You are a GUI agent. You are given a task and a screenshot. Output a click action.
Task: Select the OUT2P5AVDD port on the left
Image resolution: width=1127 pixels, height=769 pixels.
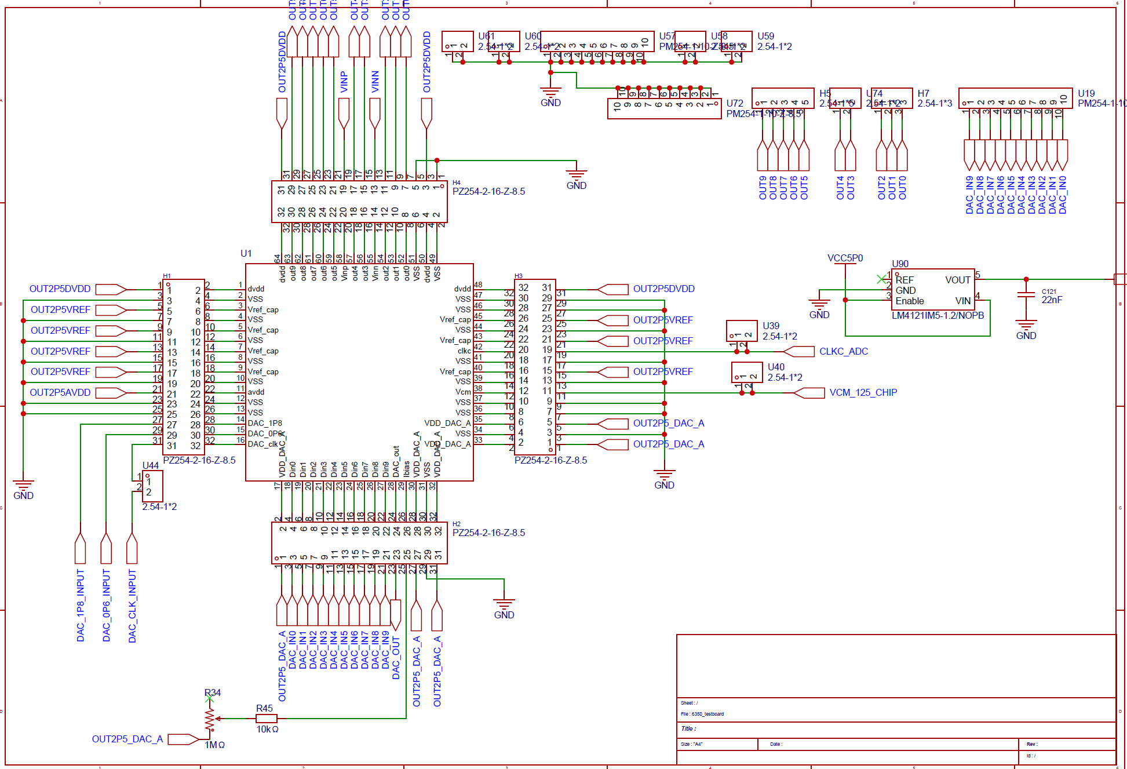coord(111,393)
